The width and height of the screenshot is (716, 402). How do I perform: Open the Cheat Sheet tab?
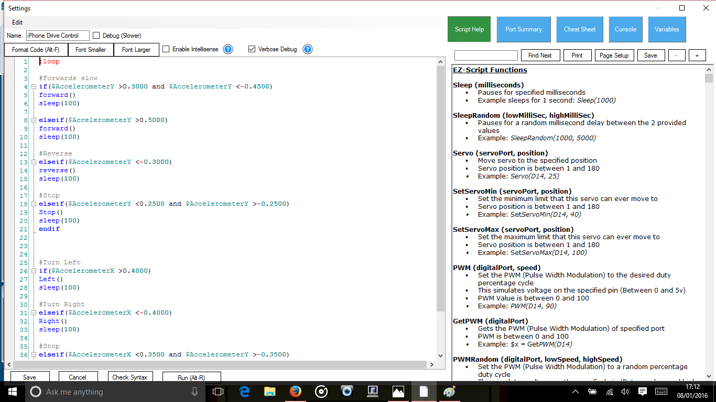point(579,29)
